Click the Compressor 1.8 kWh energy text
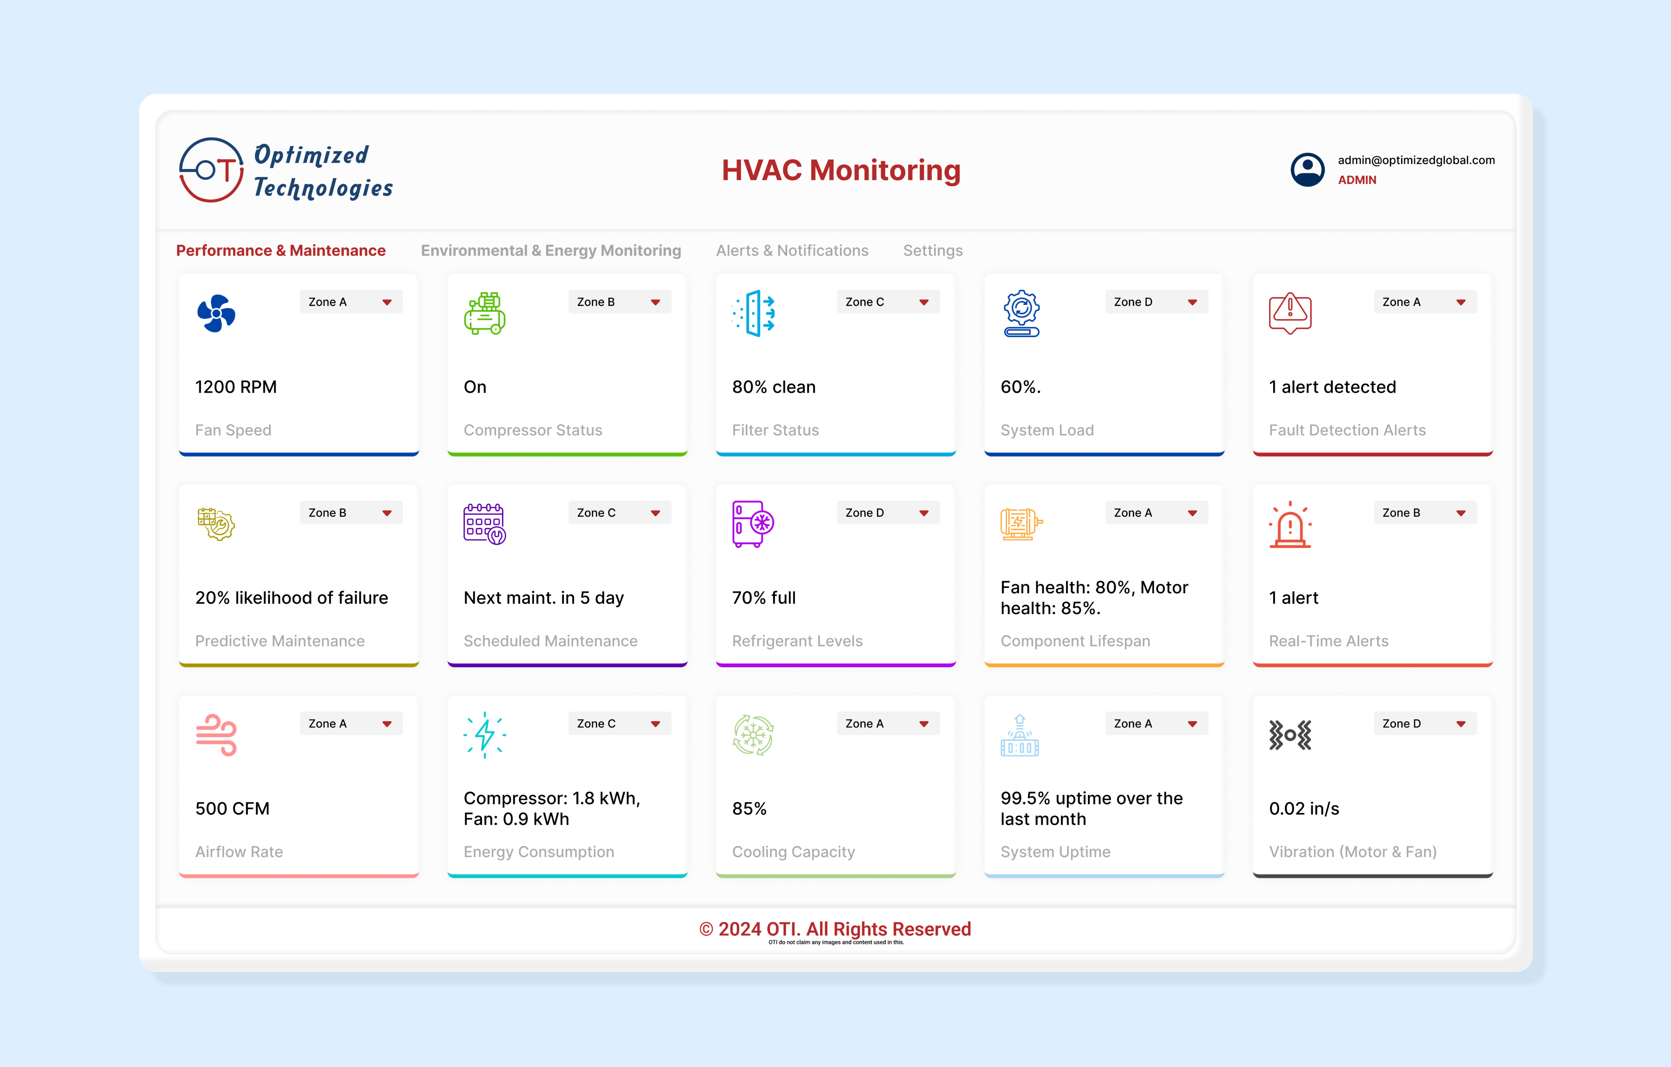 point(552,809)
